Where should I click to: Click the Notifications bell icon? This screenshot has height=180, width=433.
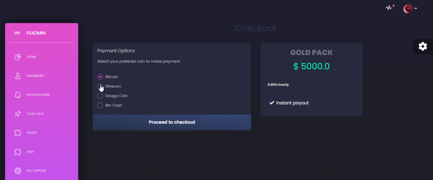(18, 95)
